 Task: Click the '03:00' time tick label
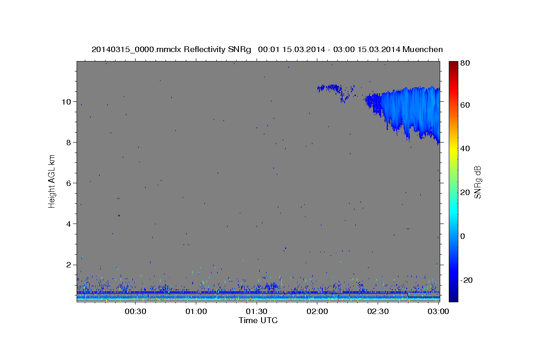point(439,311)
